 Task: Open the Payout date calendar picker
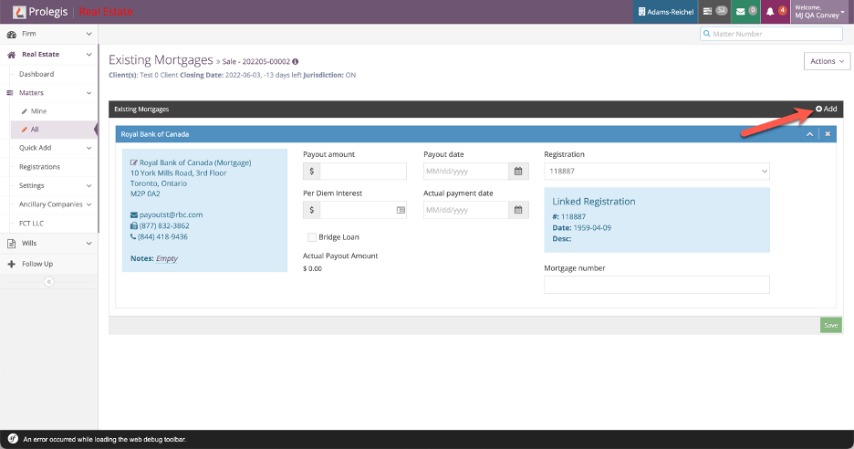518,172
